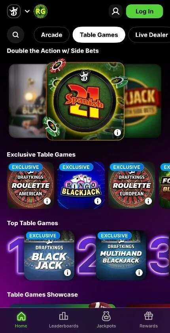
Task: Open the DraftKings crown logo menu
Action: [14, 11]
